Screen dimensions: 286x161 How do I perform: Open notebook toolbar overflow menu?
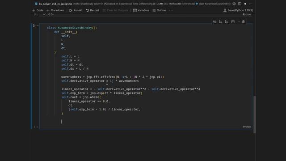pyautogui.click(x=171, y=10)
